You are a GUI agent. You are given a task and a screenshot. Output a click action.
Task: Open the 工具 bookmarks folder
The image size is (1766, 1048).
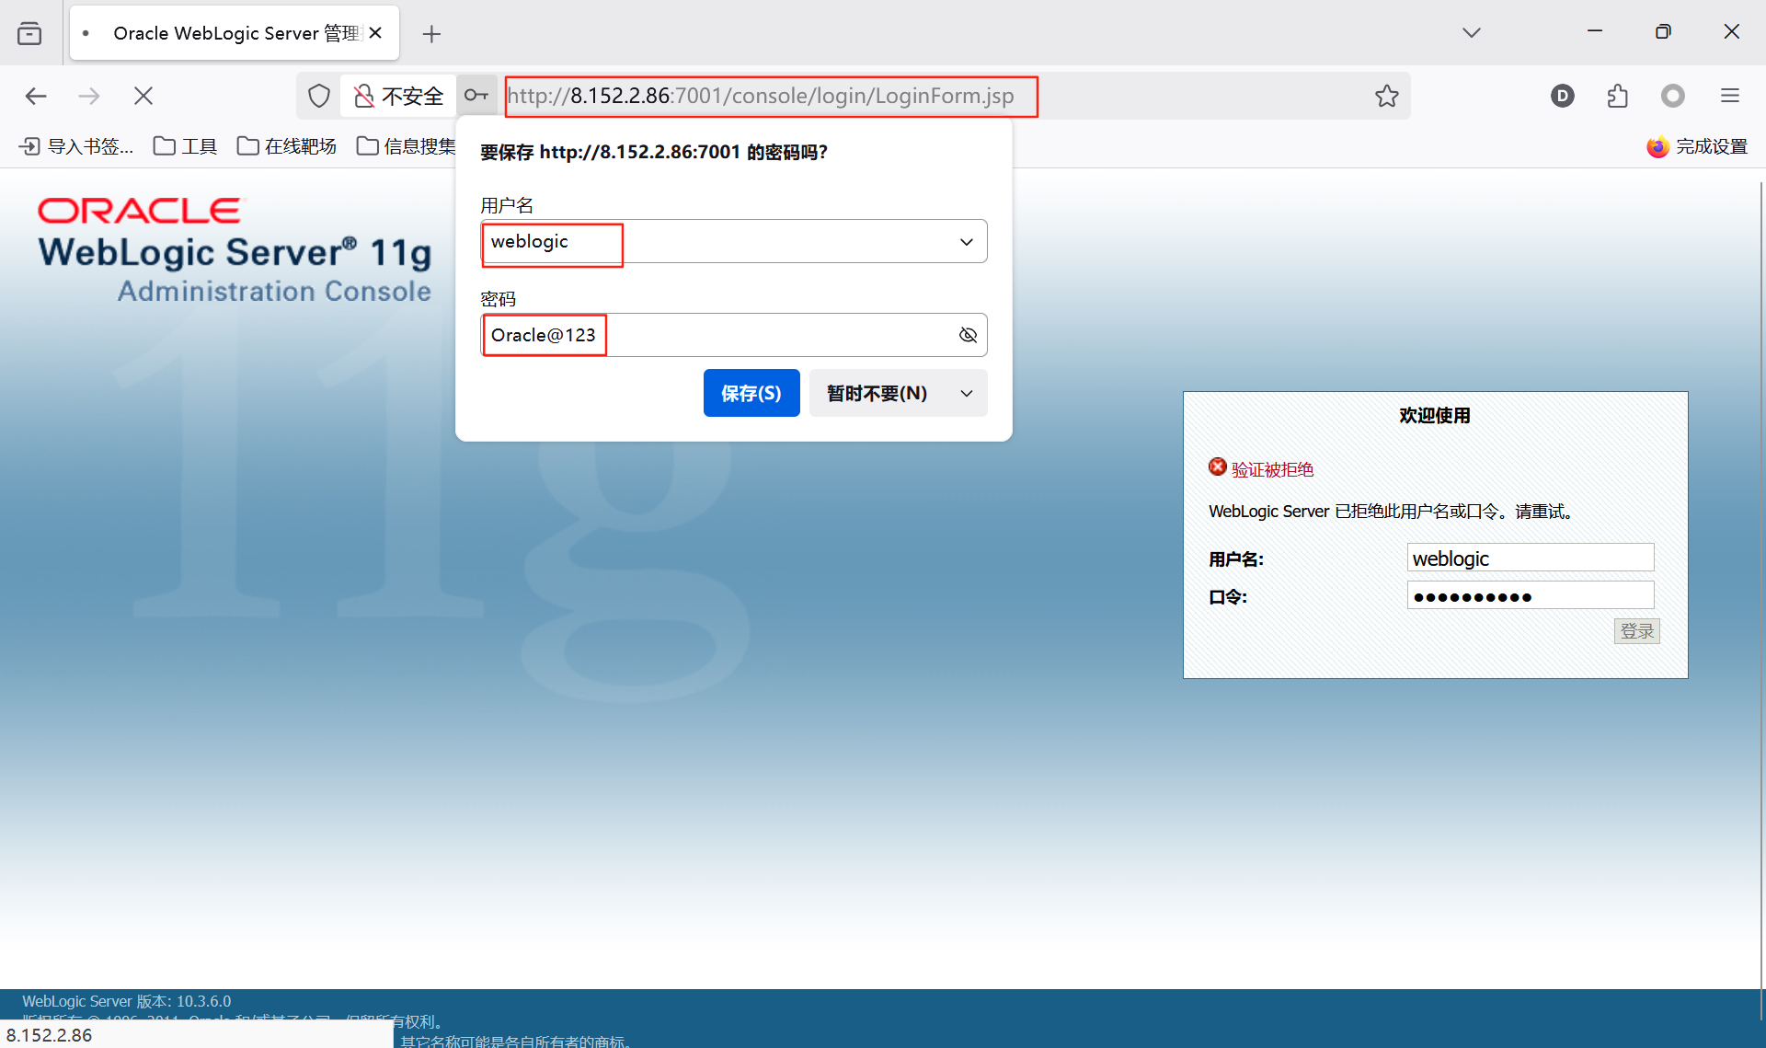tap(185, 146)
